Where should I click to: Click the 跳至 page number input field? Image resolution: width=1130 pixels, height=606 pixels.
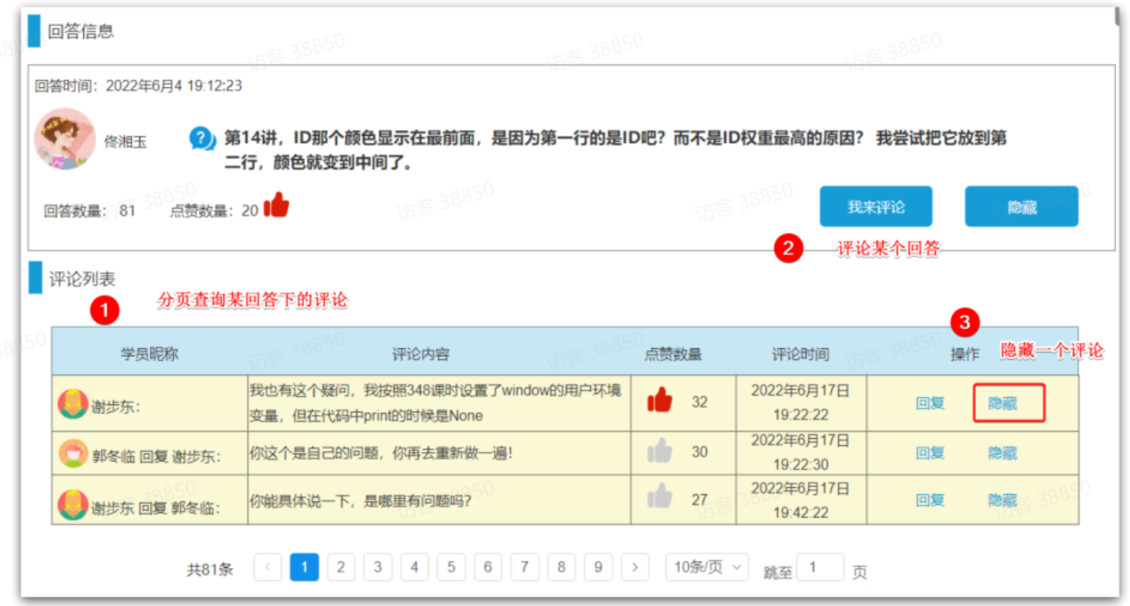pos(820,567)
